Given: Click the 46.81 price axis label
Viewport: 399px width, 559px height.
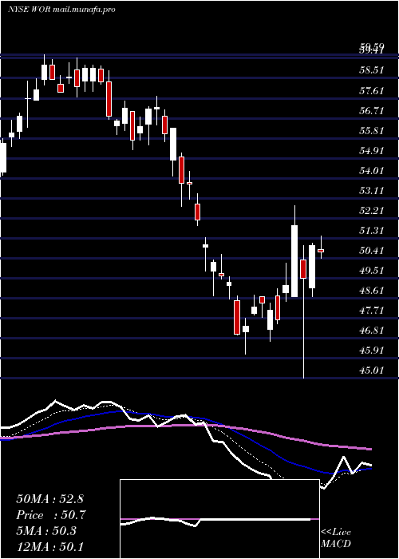Looking at the screenshot, I should click(x=372, y=330).
